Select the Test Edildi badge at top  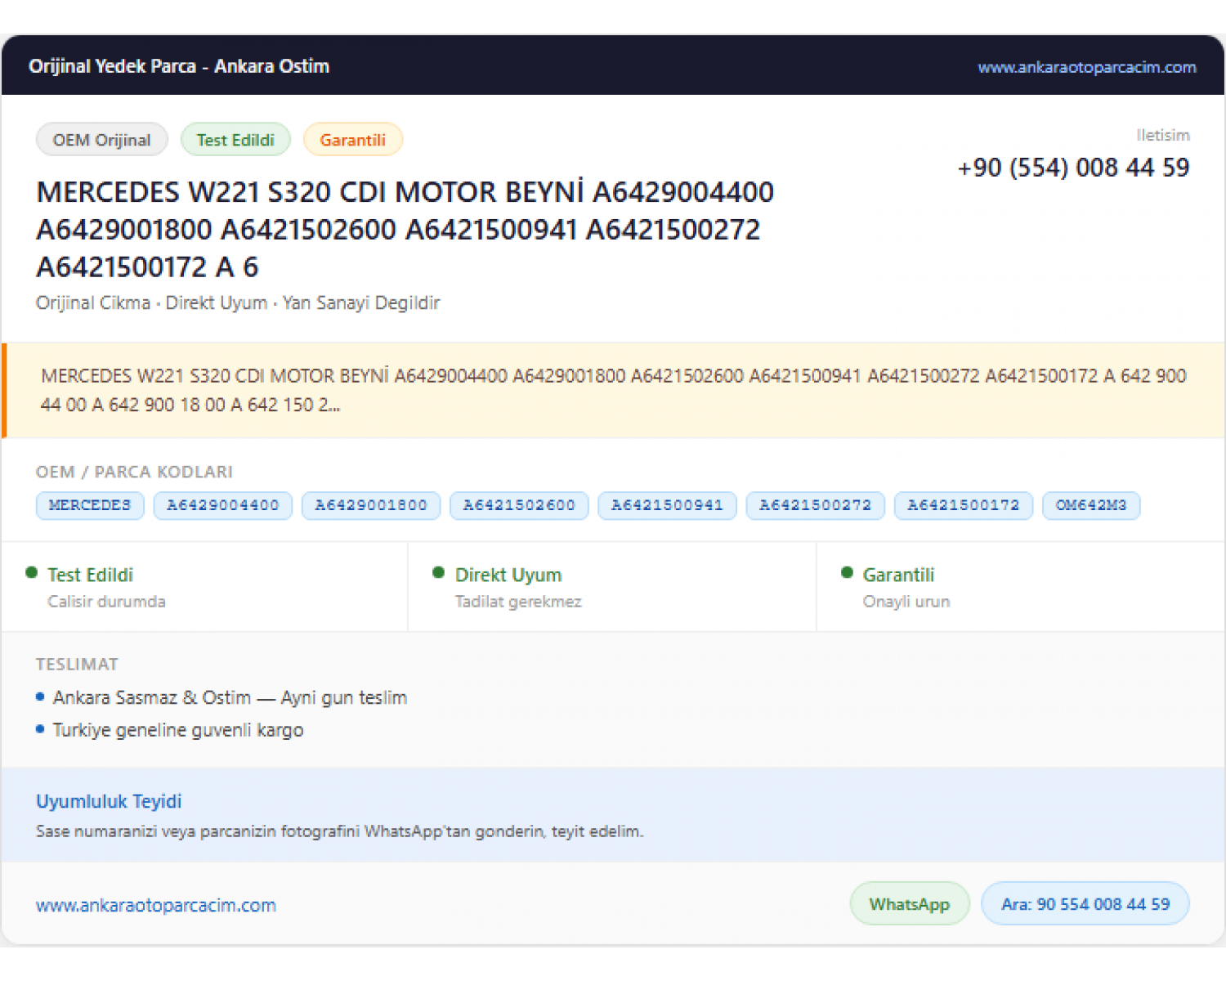pyautogui.click(x=235, y=140)
